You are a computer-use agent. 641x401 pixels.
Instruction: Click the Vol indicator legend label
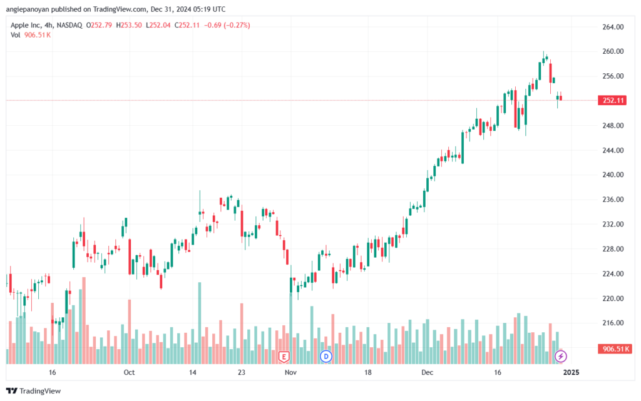click(15, 35)
